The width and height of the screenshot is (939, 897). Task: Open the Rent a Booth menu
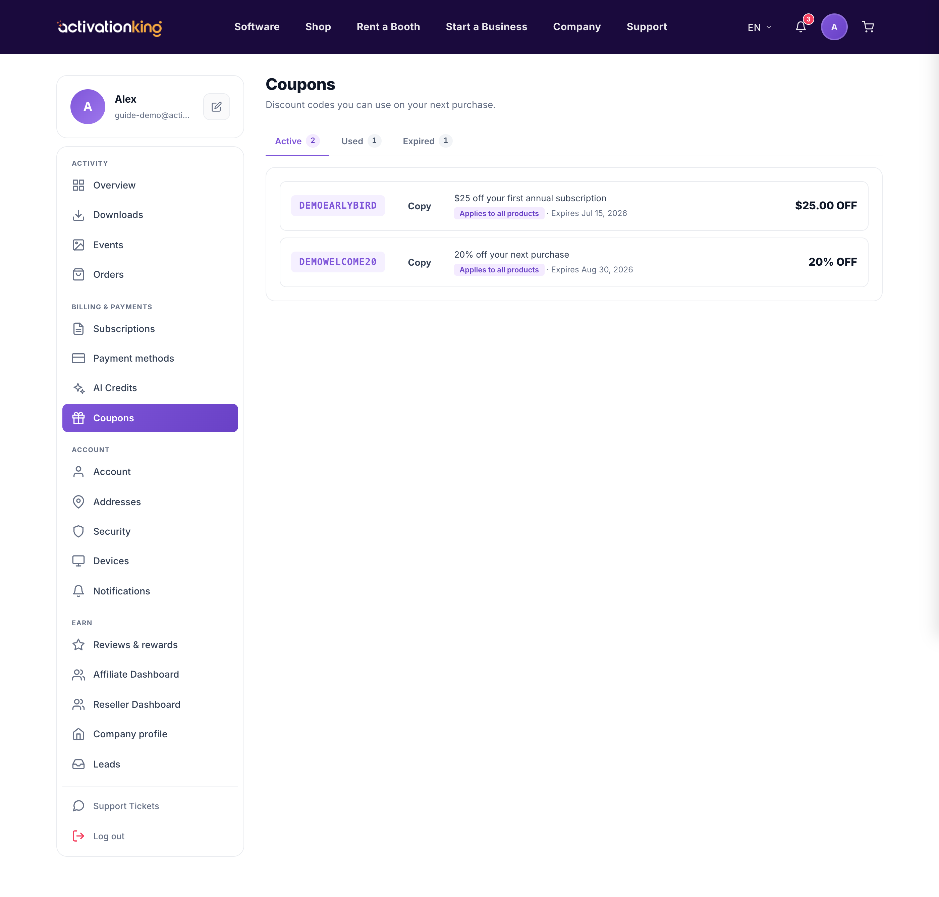[388, 27]
